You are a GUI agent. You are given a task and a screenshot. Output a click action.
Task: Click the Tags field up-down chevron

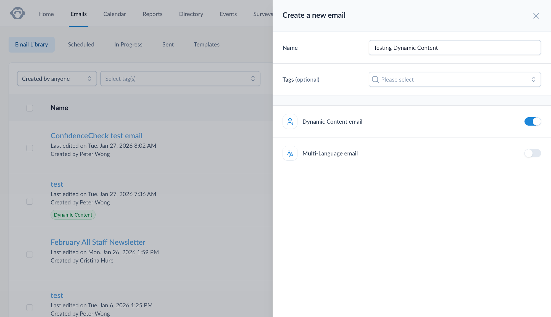coord(533,80)
